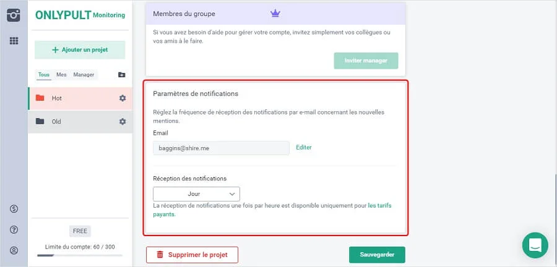This screenshot has width=557, height=267.
Task: Switch to the Mes tab
Action: click(61, 75)
